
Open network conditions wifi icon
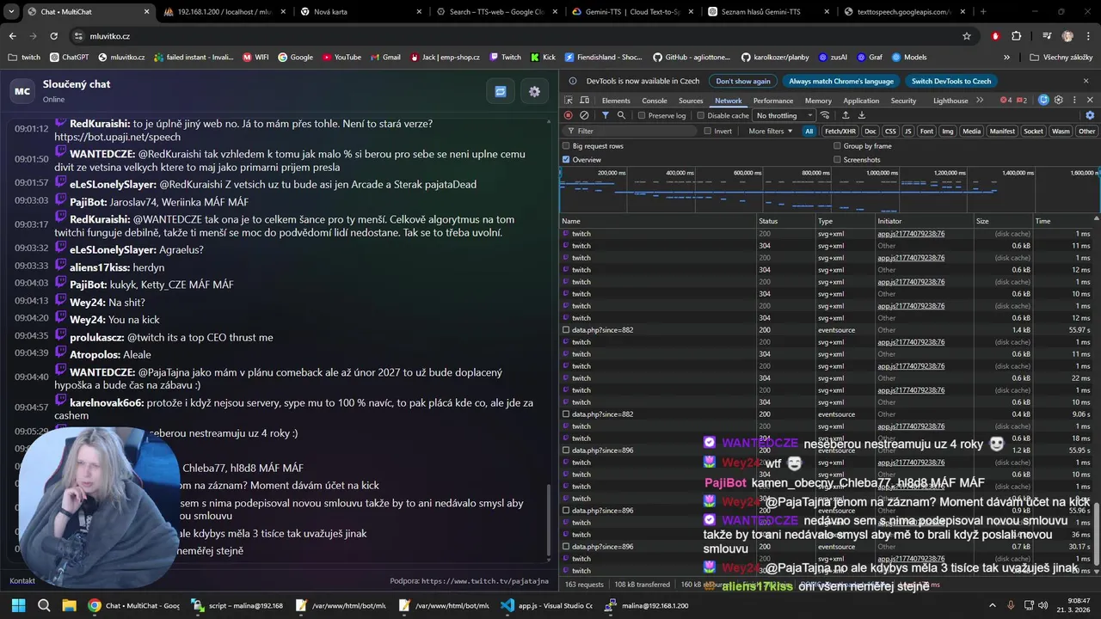[825, 115]
